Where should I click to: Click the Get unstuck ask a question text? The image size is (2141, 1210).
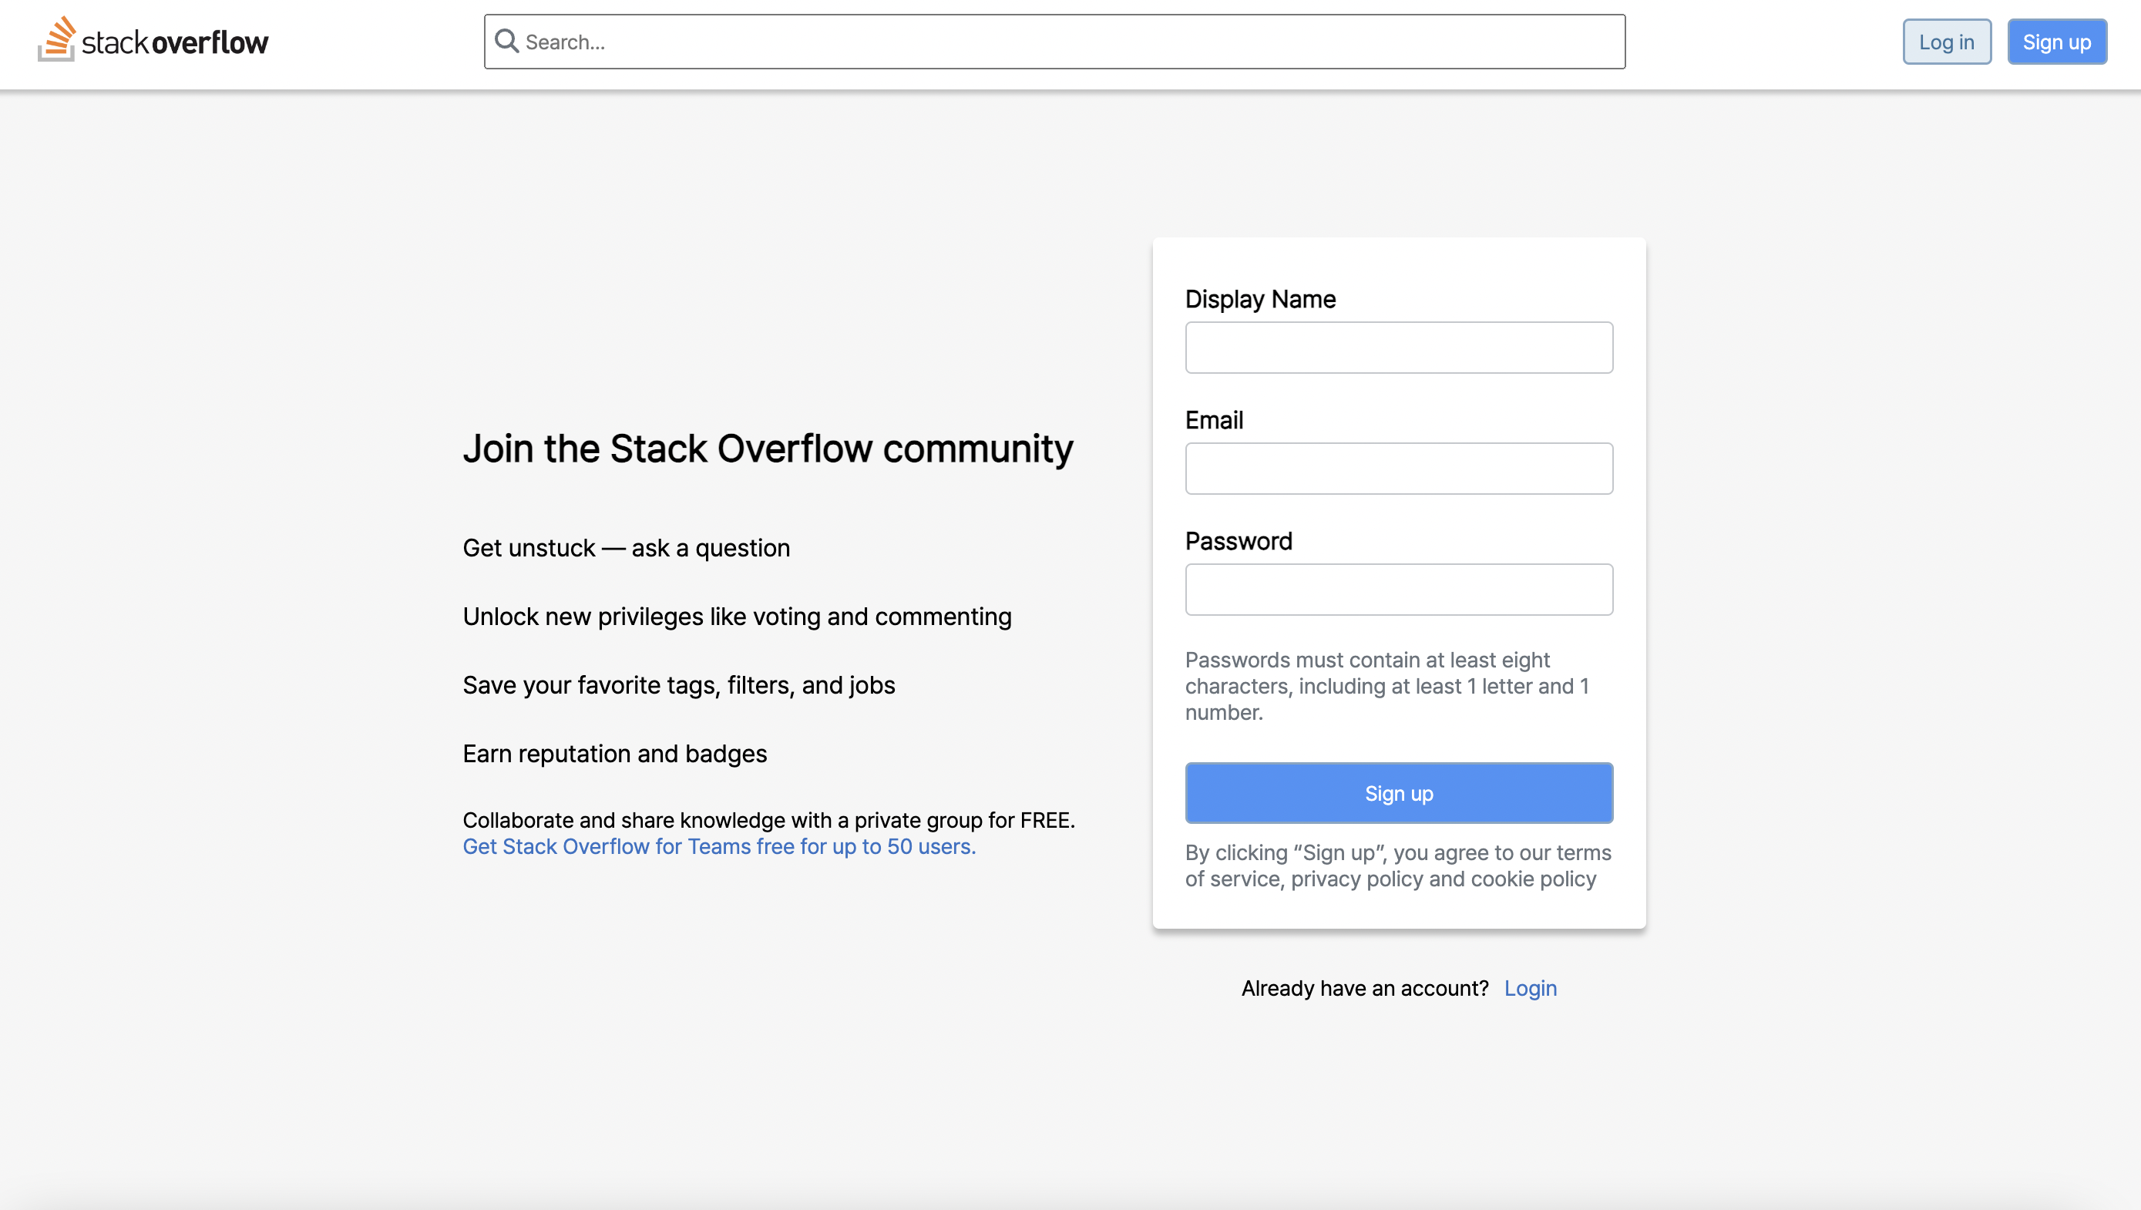click(x=626, y=549)
